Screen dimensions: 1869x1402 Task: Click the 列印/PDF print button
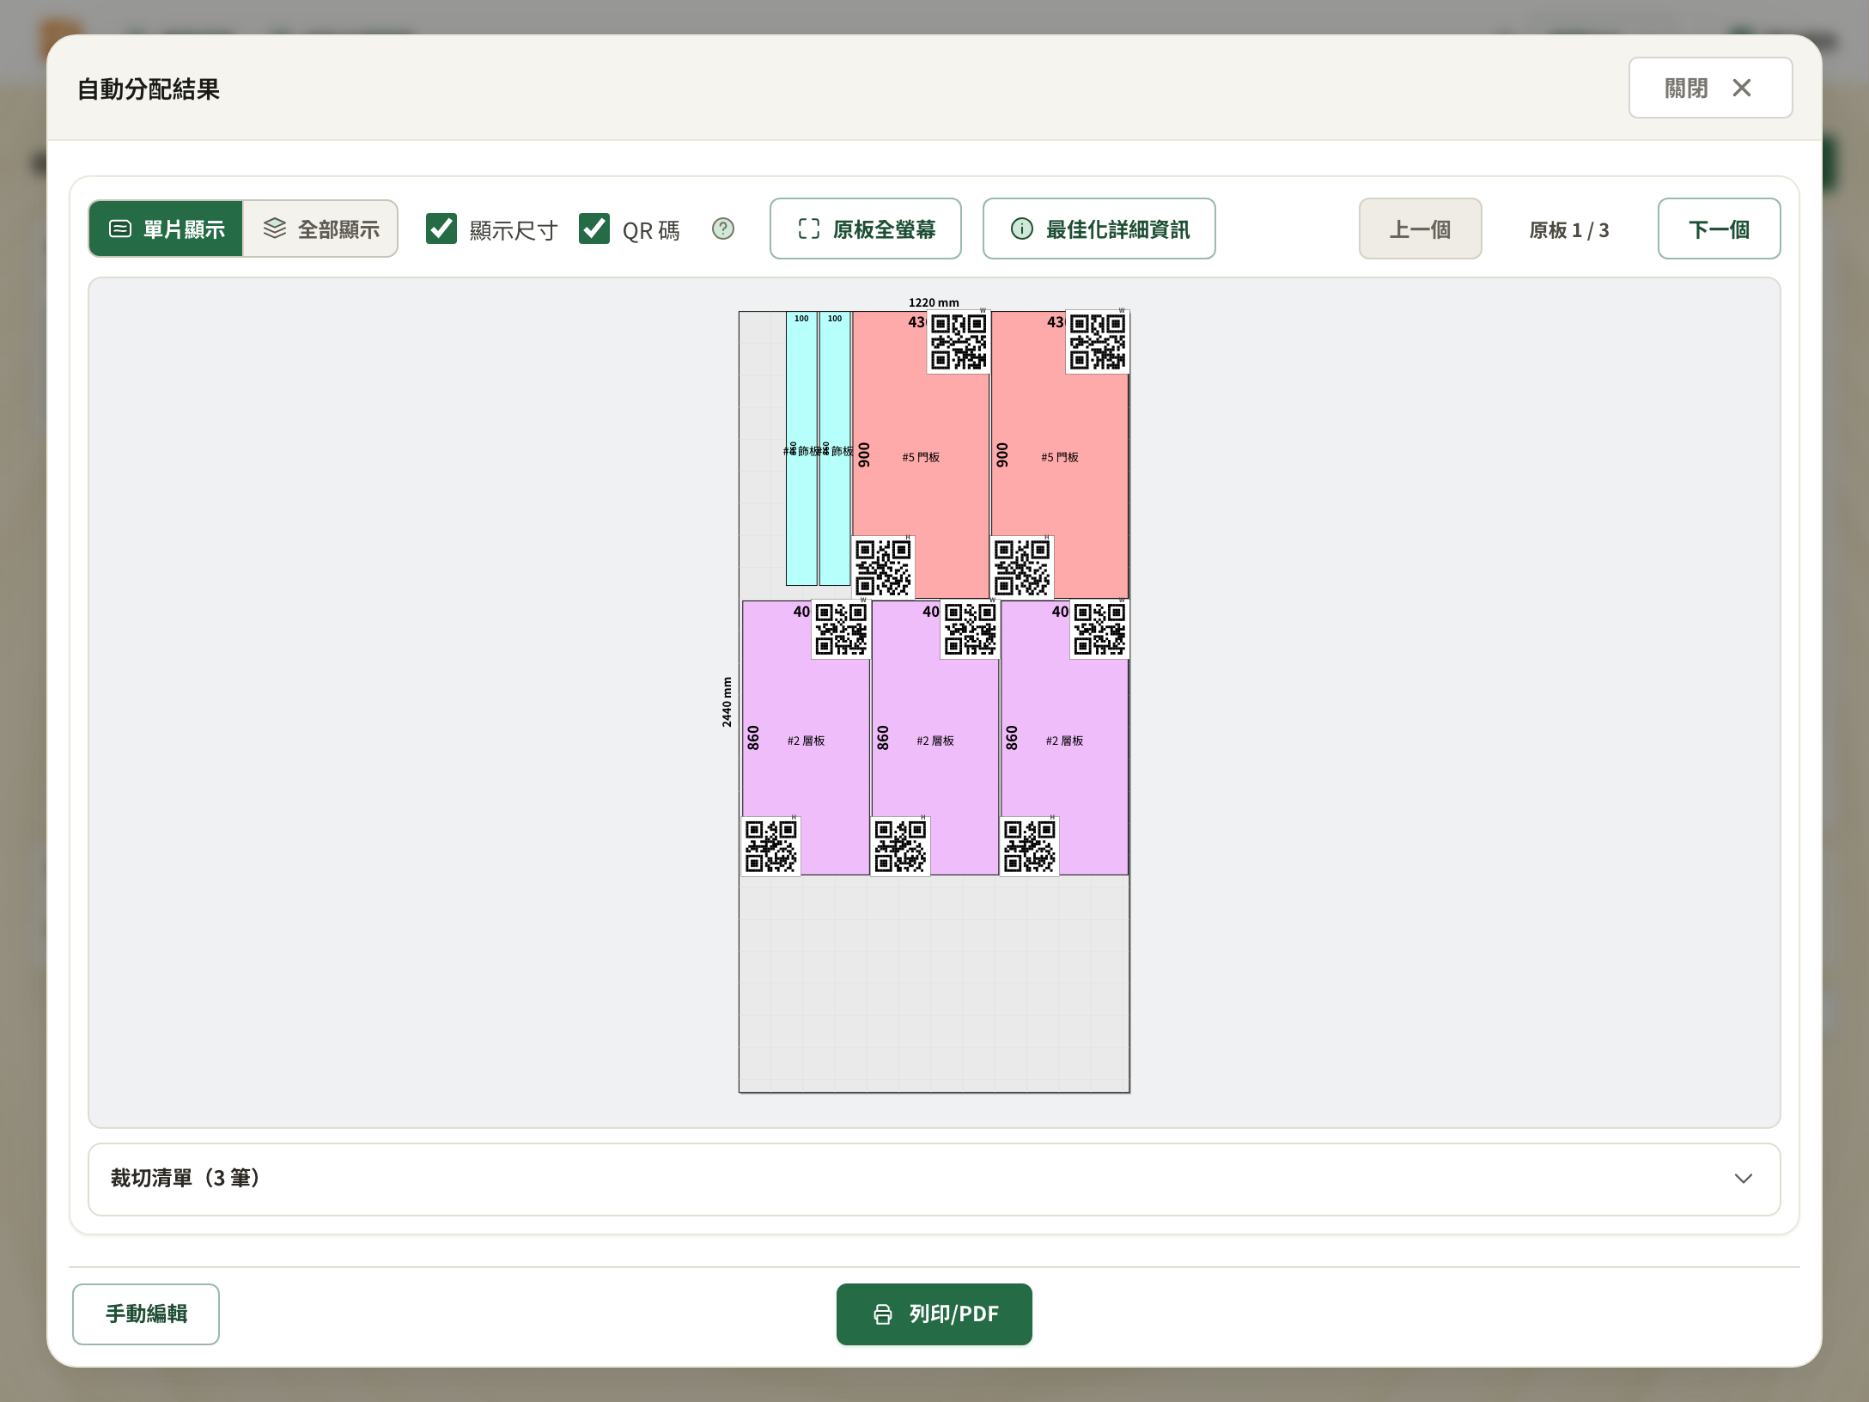[x=934, y=1314]
